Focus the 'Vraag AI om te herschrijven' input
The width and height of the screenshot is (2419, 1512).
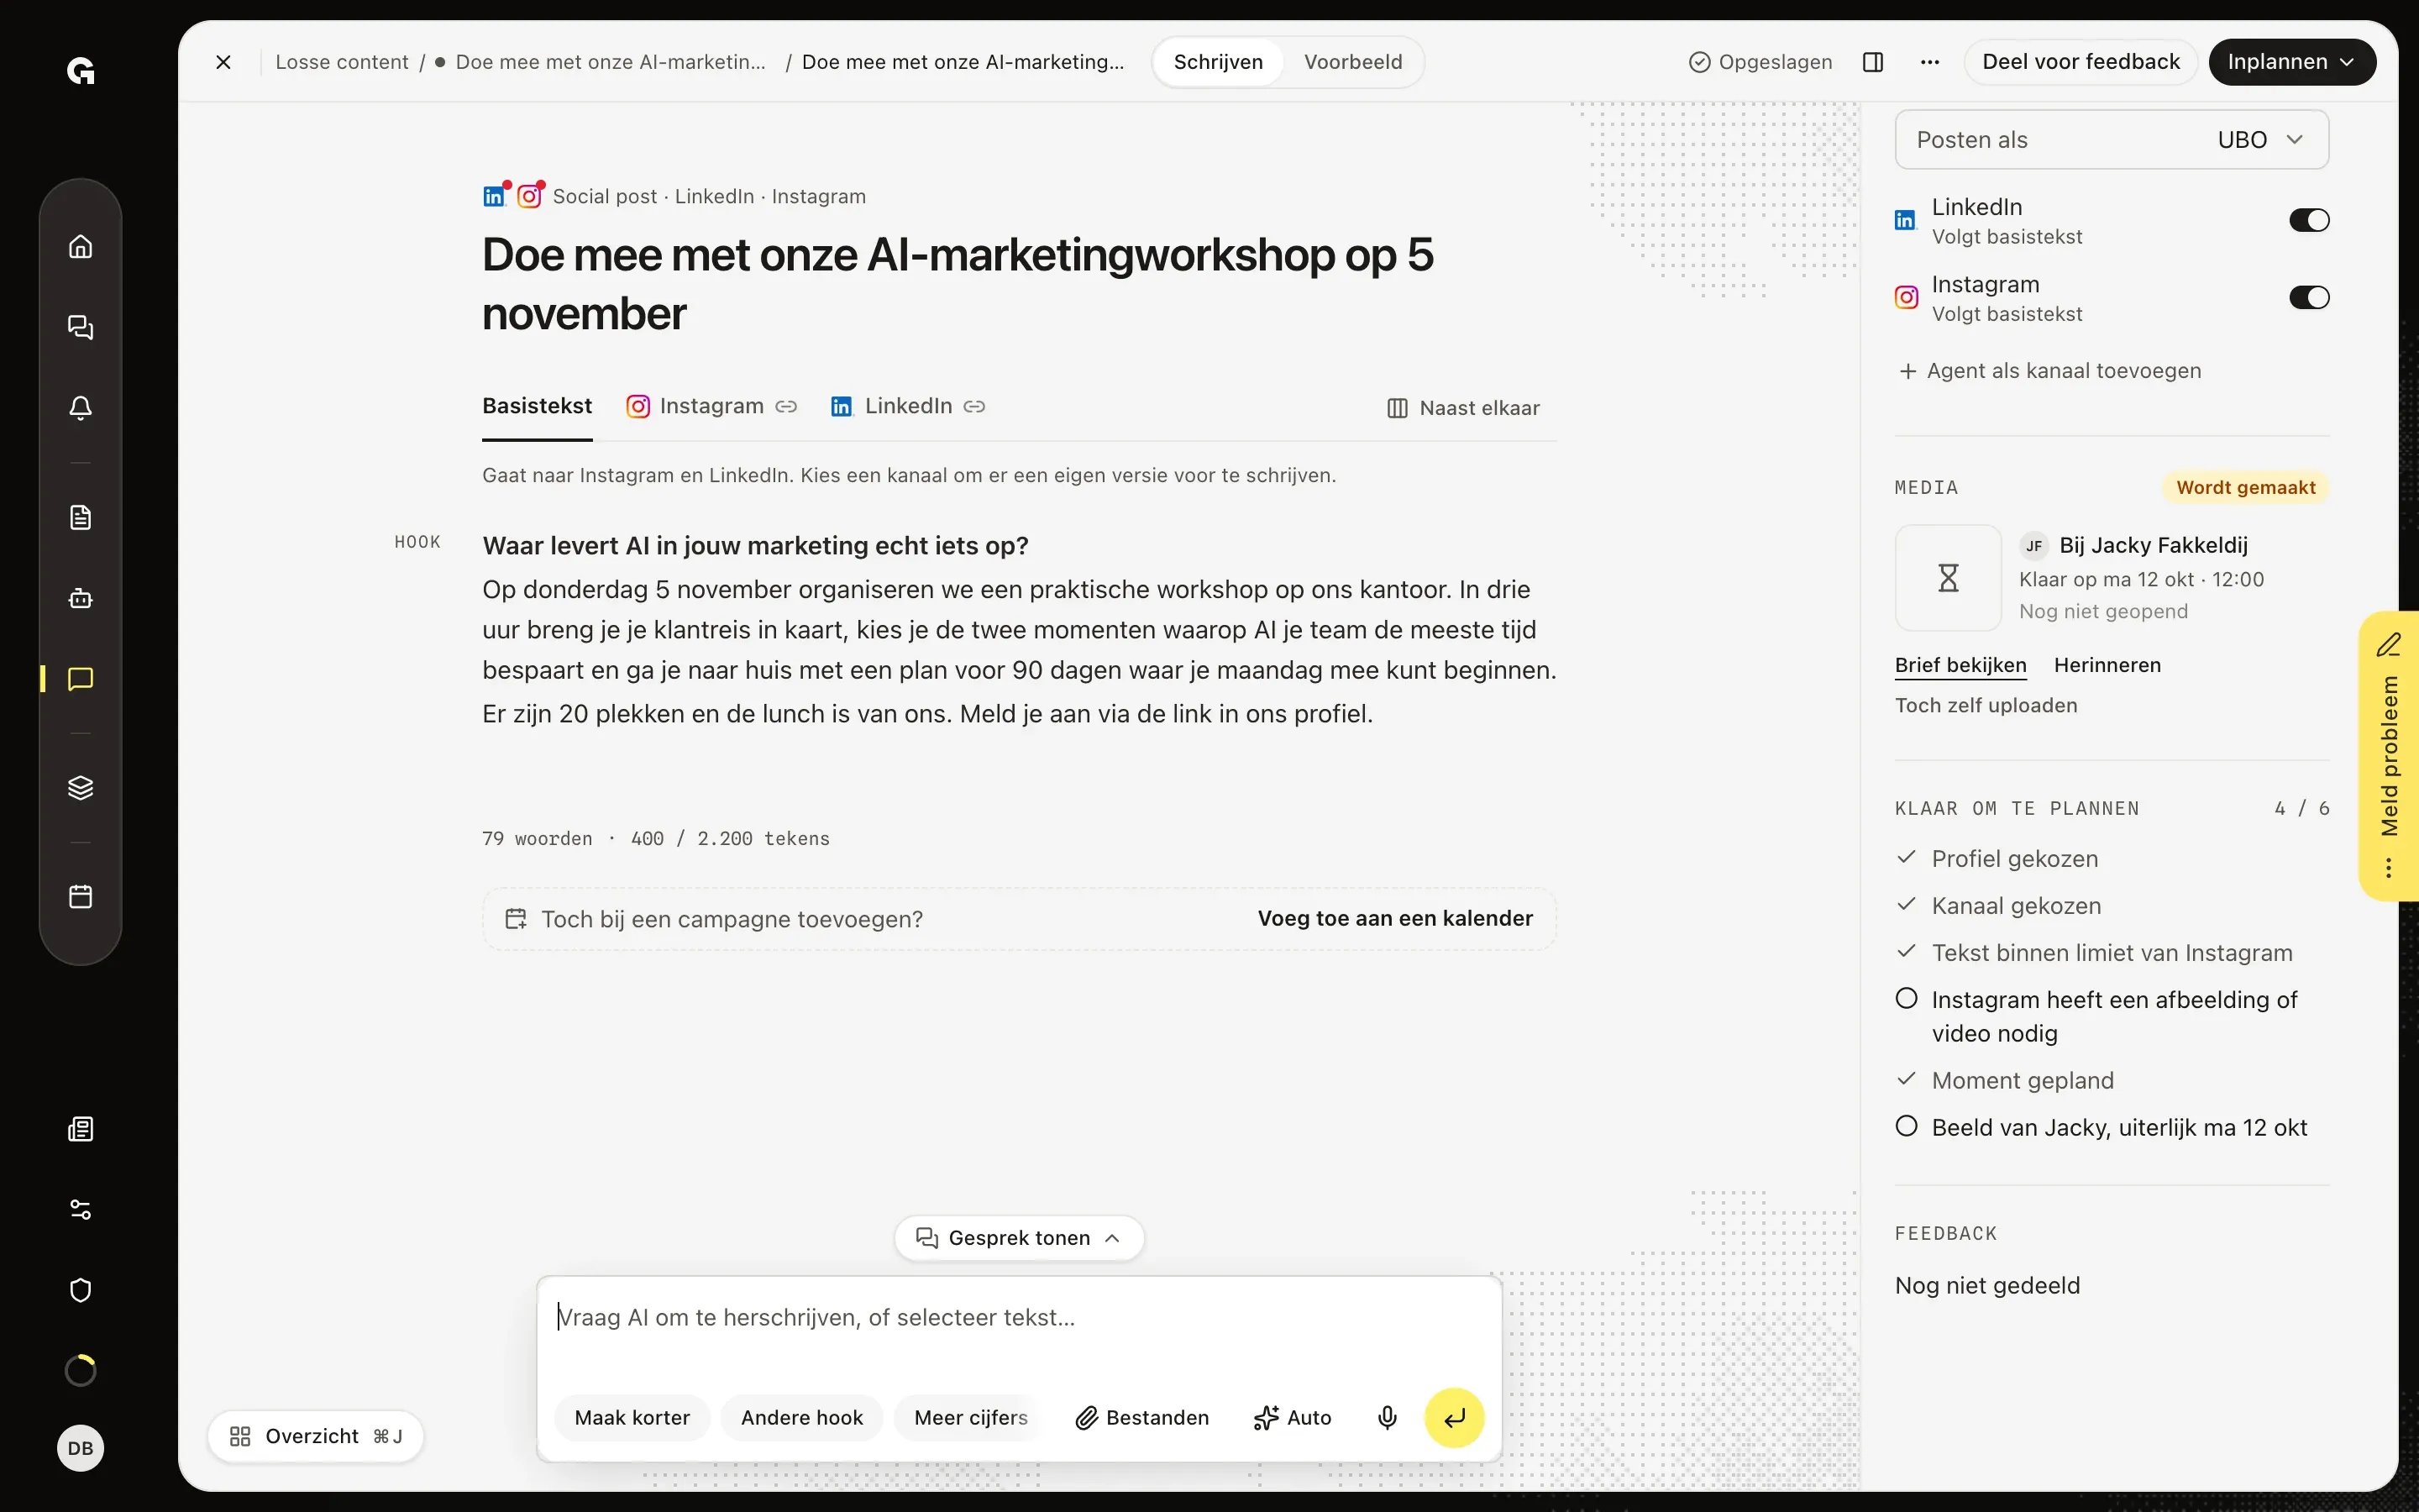pos(1018,1317)
